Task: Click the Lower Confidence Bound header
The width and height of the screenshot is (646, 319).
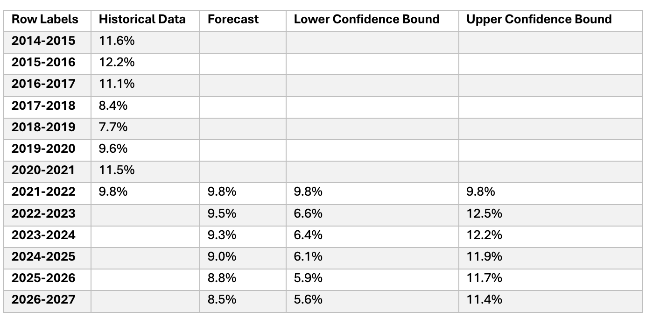Action: point(372,19)
